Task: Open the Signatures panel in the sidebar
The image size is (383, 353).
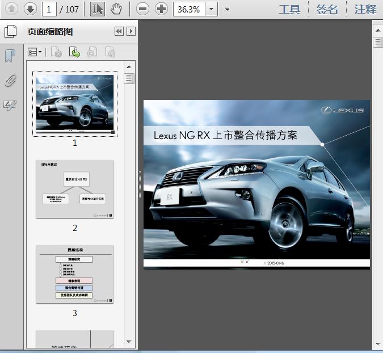Action: tap(10, 104)
